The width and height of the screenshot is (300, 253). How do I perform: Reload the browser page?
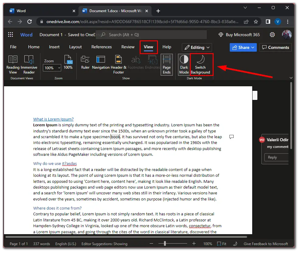(x=30, y=22)
